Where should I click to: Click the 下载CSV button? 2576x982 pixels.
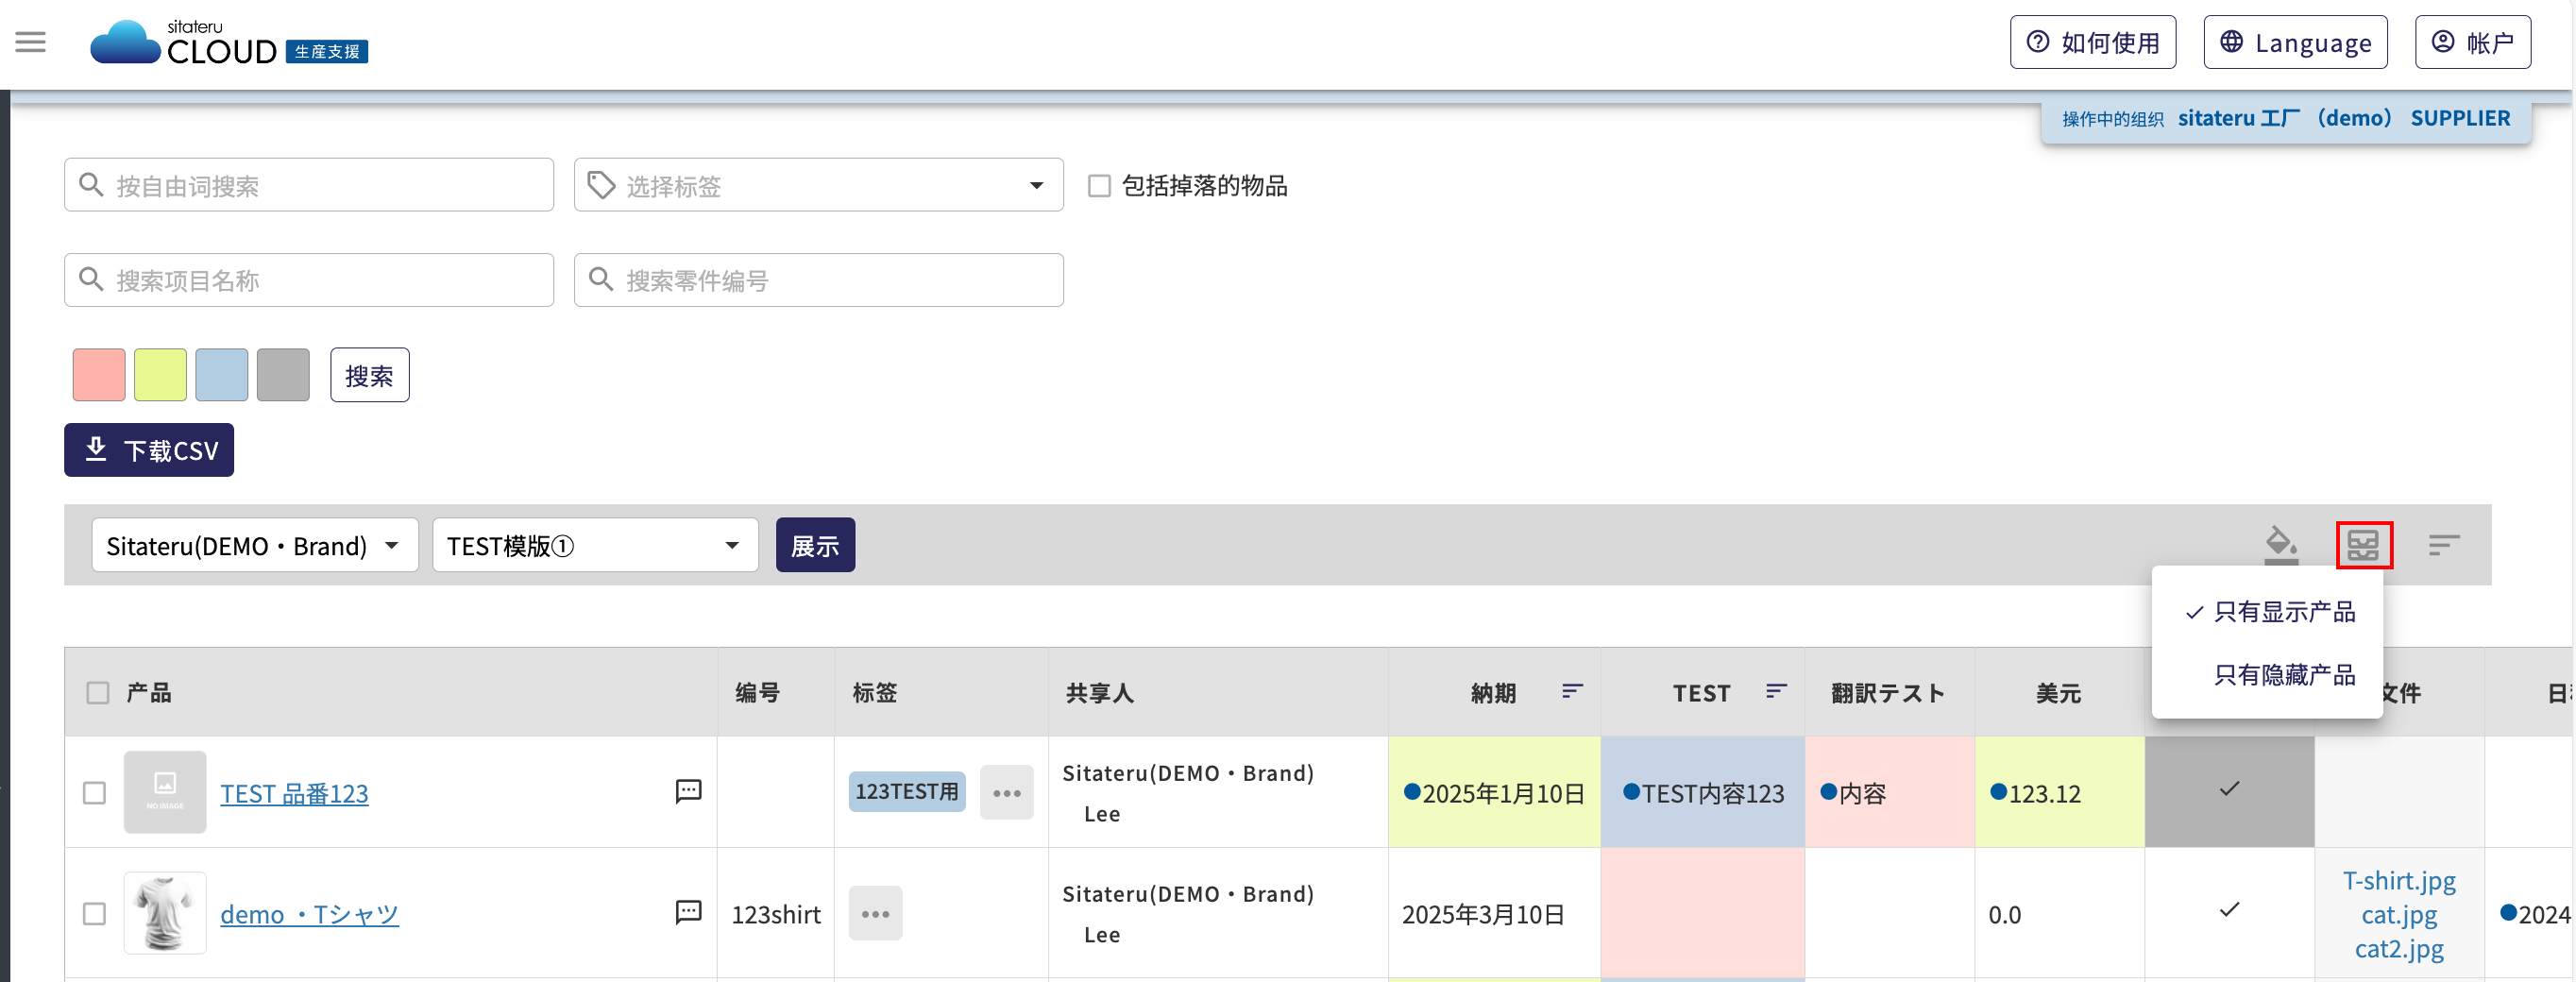point(149,451)
